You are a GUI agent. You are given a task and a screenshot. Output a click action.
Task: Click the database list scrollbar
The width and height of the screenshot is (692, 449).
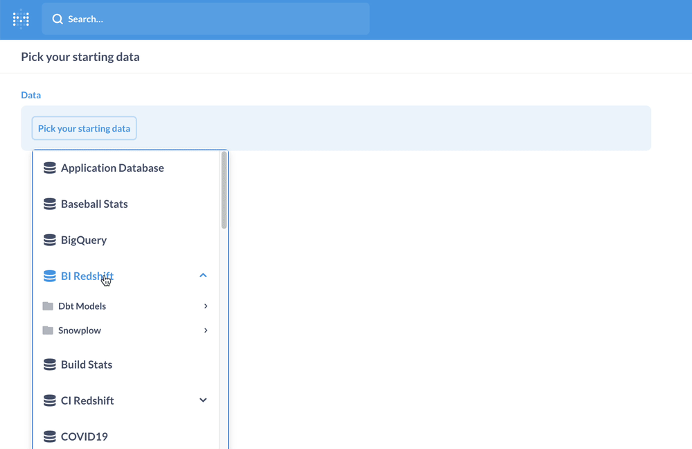tap(223, 191)
